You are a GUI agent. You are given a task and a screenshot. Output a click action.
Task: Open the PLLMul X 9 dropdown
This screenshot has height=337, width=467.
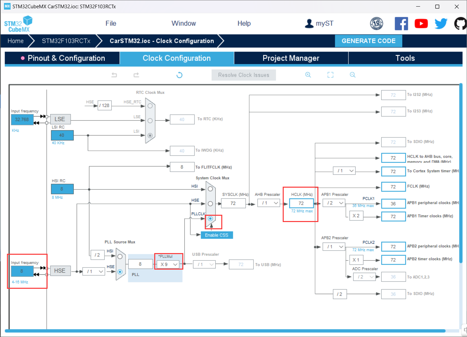pos(168,264)
